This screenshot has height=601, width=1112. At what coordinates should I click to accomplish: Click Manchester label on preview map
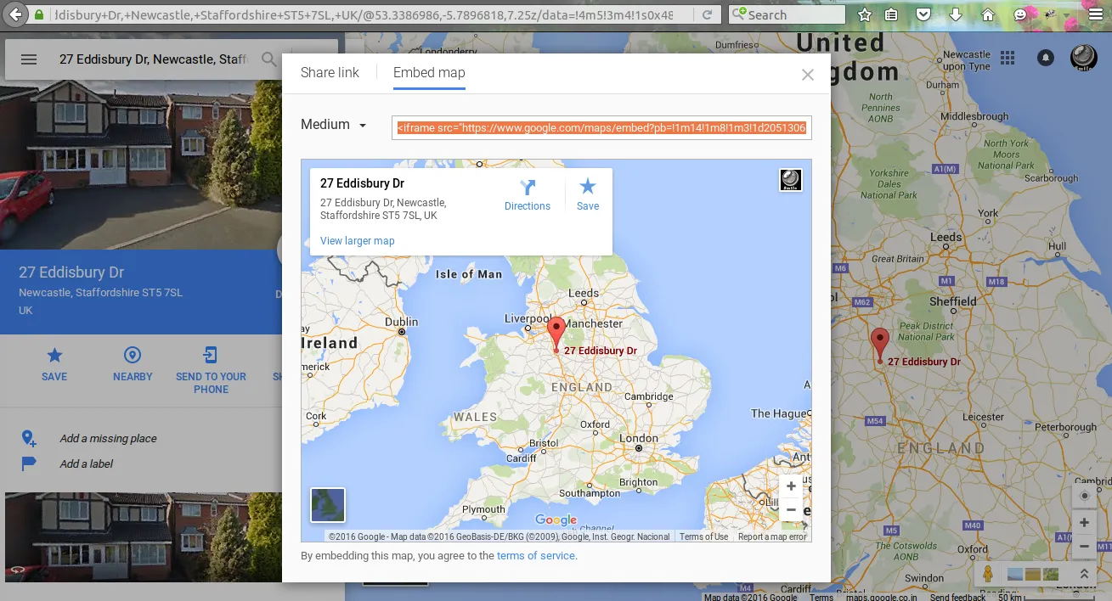pyautogui.click(x=595, y=323)
